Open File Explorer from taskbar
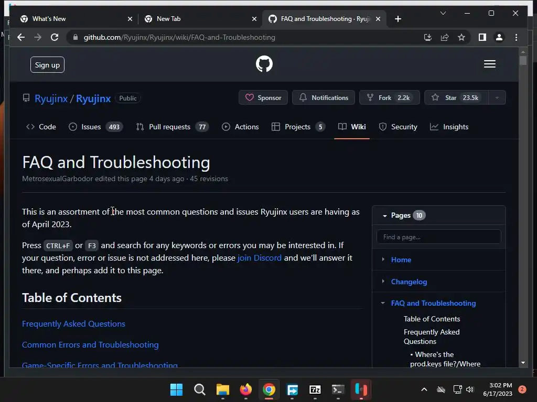This screenshot has height=402, width=537. [222, 389]
